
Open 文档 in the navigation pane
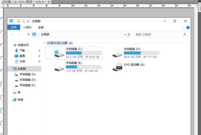(22, 62)
